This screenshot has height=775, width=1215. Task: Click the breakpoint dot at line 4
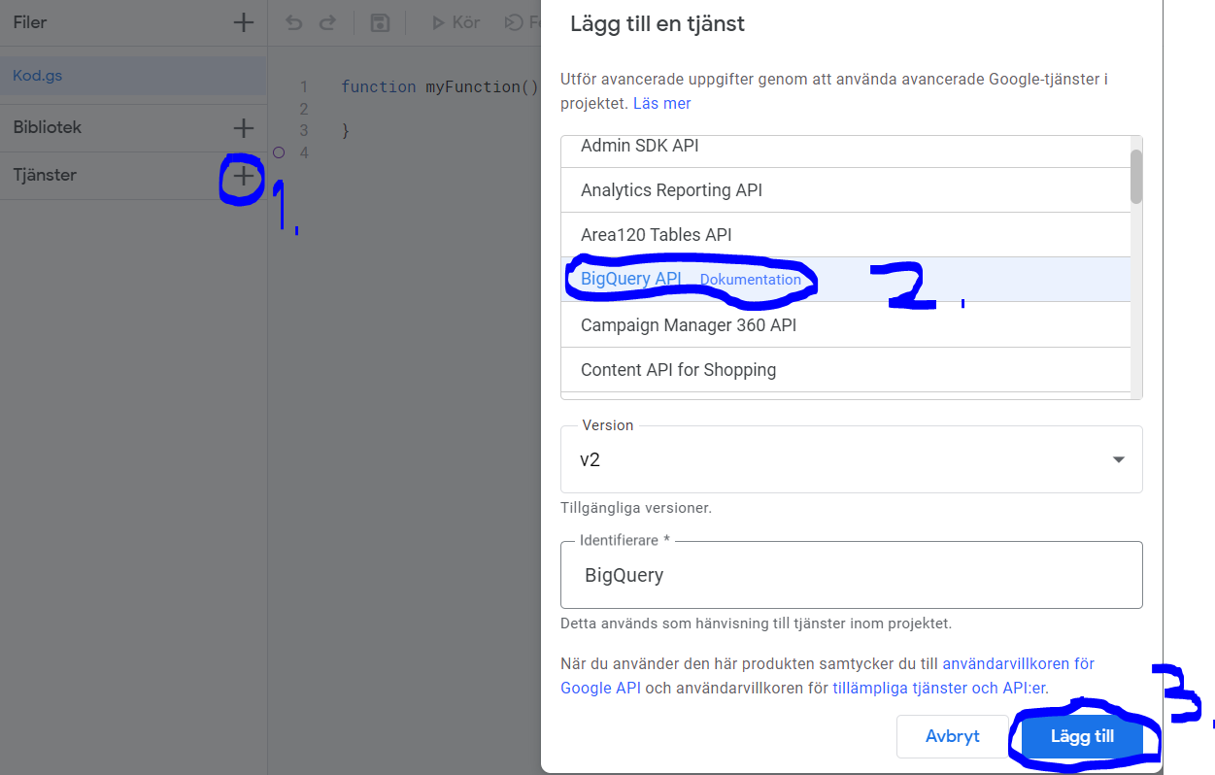coord(279,152)
